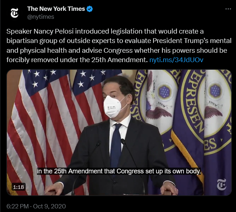Click the 1:18 video duration badge

pos(18,187)
